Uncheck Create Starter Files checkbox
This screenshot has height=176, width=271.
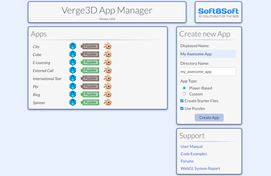click(x=182, y=101)
